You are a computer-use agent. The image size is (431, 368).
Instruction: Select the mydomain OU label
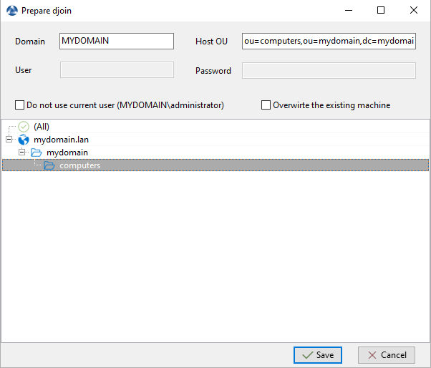[67, 152]
